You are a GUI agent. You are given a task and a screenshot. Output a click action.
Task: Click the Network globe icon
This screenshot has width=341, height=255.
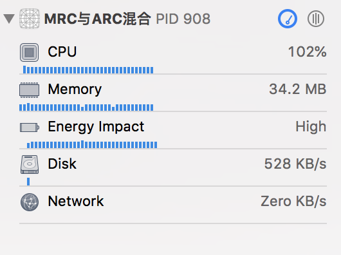pos(30,202)
